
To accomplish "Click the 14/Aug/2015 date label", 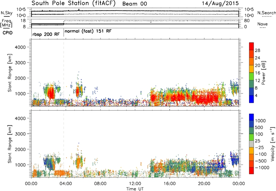I will click(220, 3).
